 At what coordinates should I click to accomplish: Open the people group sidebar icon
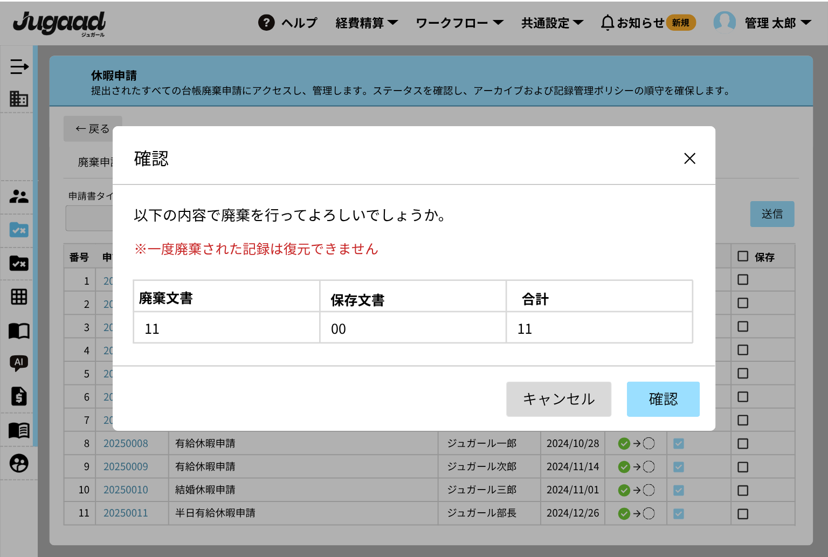click(x=19, y=196)
